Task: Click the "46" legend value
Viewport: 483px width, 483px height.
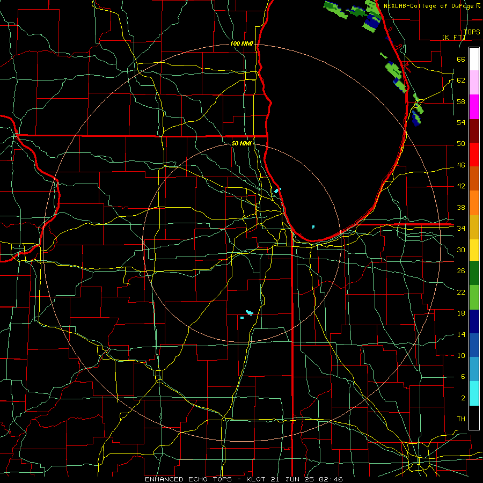Action: [461, 165]
